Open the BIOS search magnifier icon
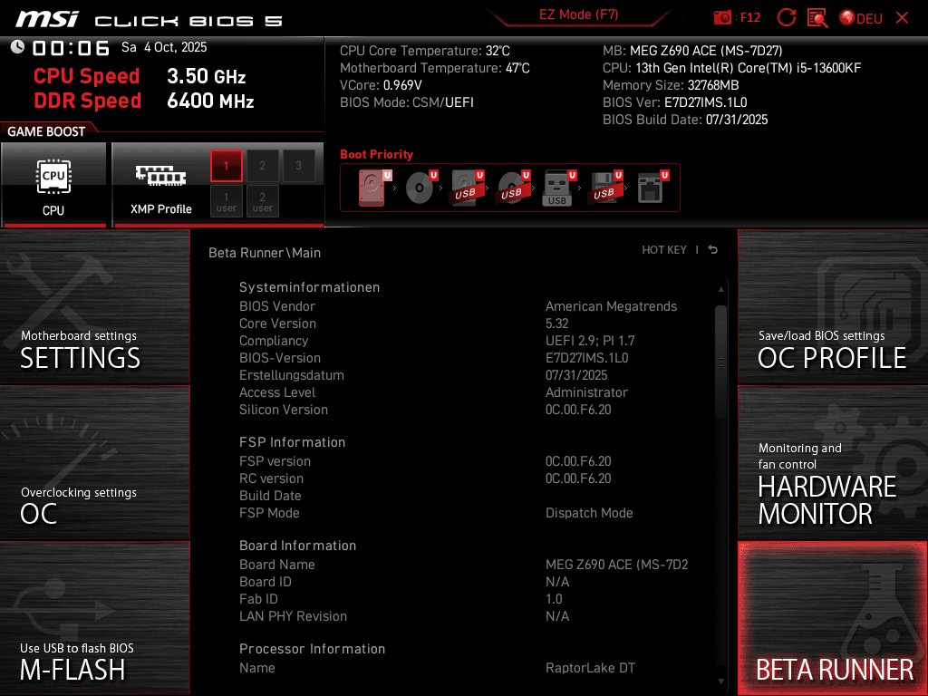The width and height of the screenshot is (928, 696). coord(817,18)
